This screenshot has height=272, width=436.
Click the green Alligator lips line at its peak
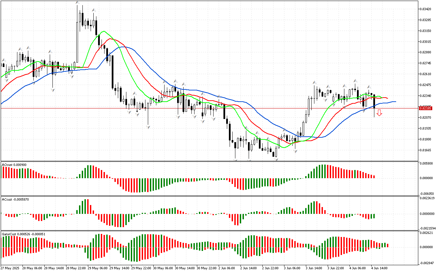click(x=103, y=31)
